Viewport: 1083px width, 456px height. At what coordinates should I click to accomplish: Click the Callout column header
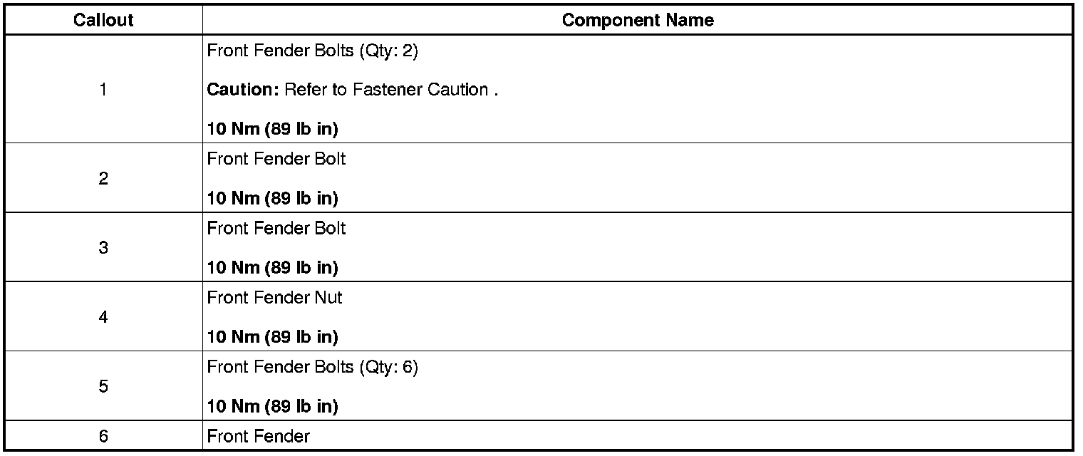103,20
